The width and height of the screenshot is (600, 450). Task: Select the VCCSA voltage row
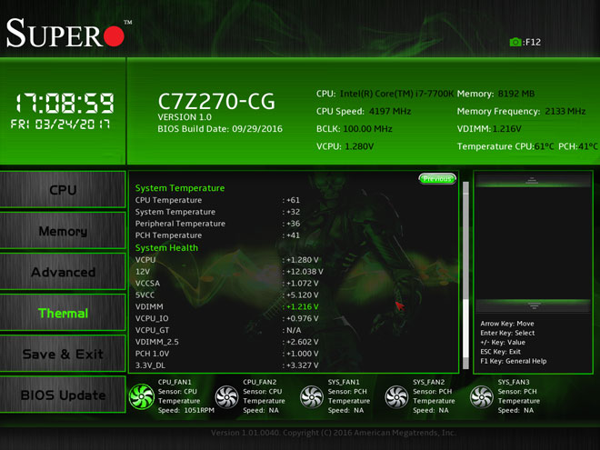pyautogui.click(x=229, y=284)
